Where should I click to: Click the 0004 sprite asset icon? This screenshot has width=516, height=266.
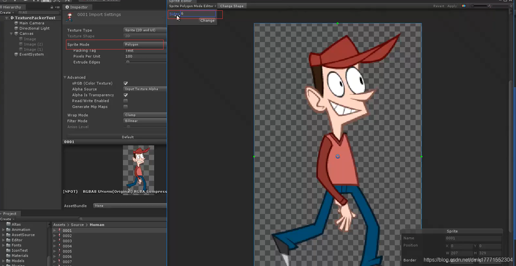(60, 246)
